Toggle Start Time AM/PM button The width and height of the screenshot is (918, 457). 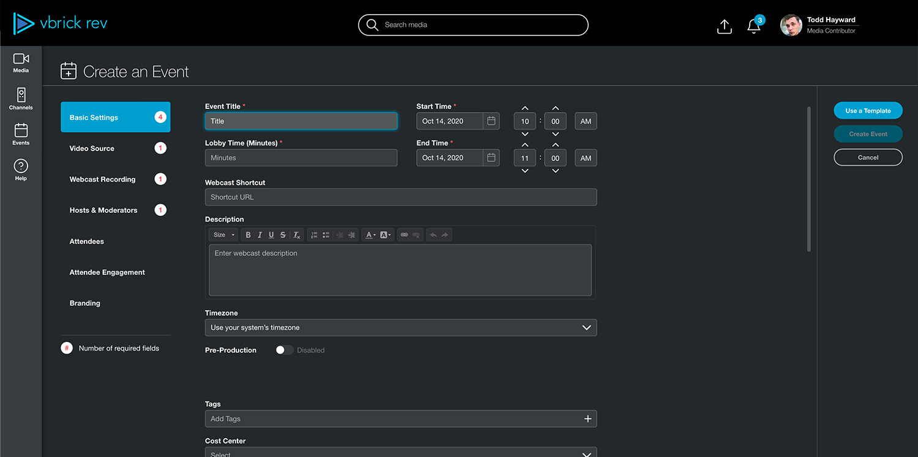point(586,121)
